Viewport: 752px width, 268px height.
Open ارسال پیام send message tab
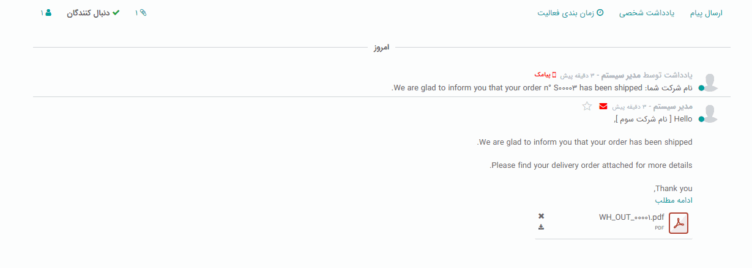tap(707, 13)
